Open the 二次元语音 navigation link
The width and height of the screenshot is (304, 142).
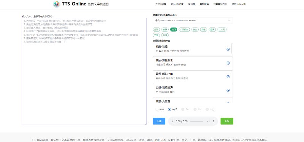161,4
